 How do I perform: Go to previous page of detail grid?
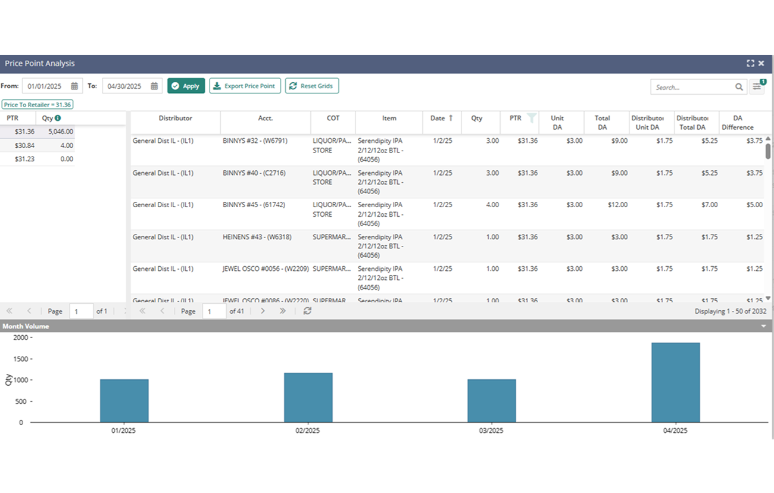tap(162, 311)
